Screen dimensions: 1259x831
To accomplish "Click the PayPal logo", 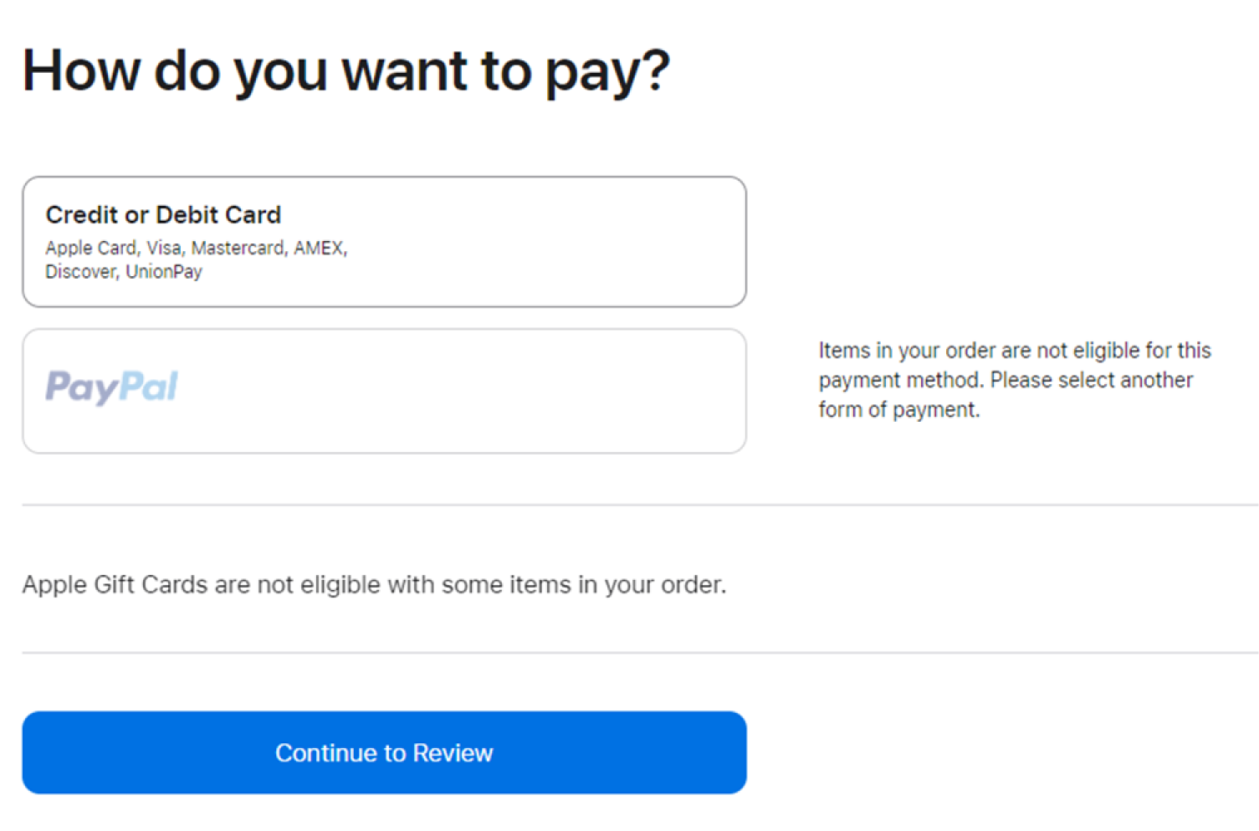I will point(111,387).
